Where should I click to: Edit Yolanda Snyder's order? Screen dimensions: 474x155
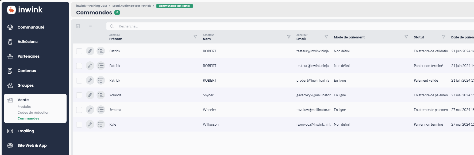90,95
